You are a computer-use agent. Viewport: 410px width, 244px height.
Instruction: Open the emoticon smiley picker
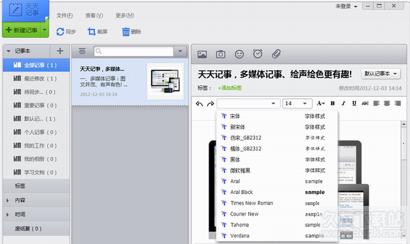240,54
